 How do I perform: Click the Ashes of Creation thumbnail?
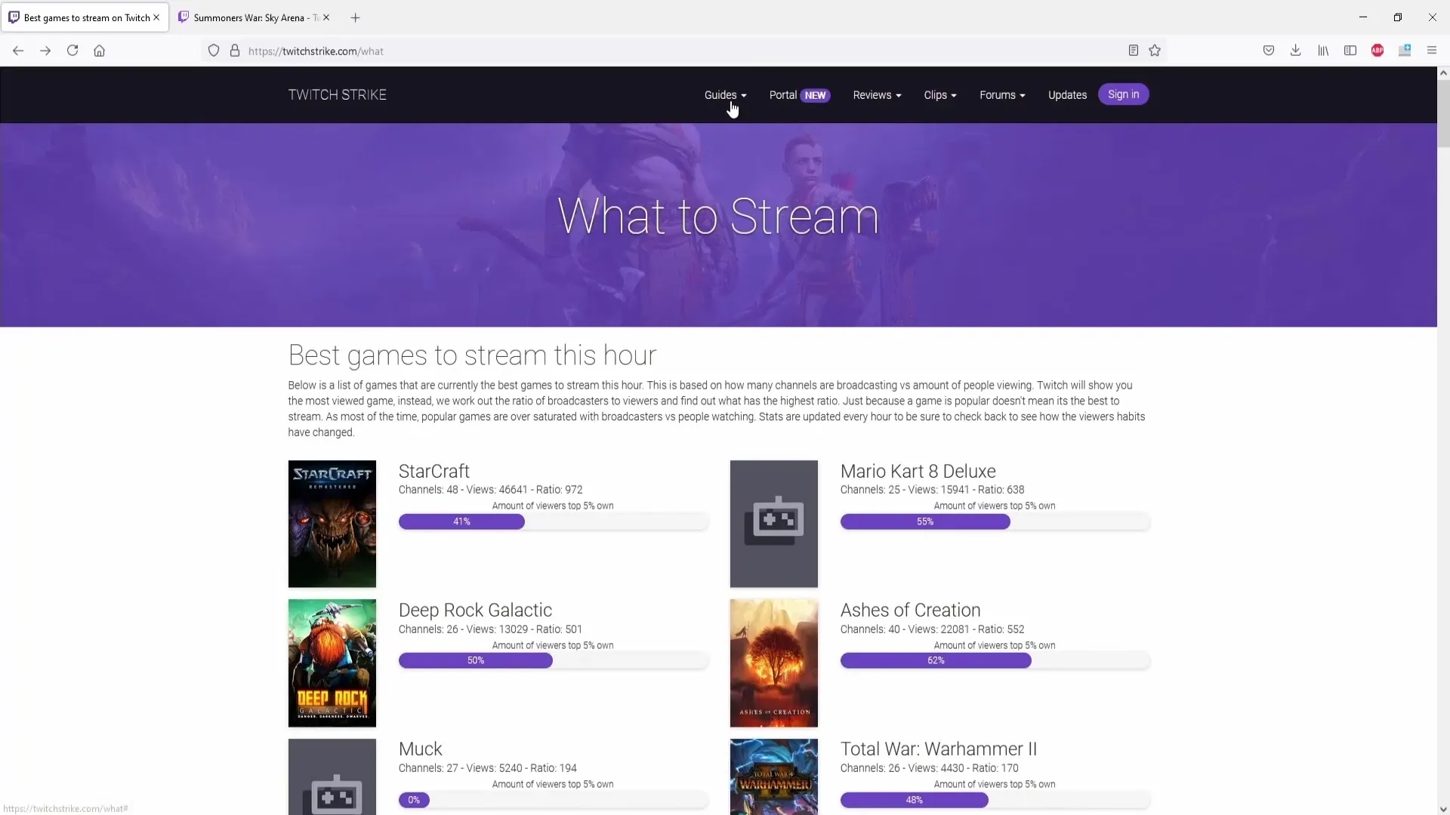coord(774,662)
